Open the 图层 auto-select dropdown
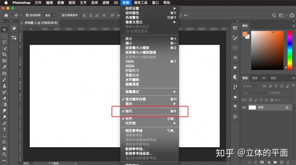296x165 pixels. [x=50, y=15]
